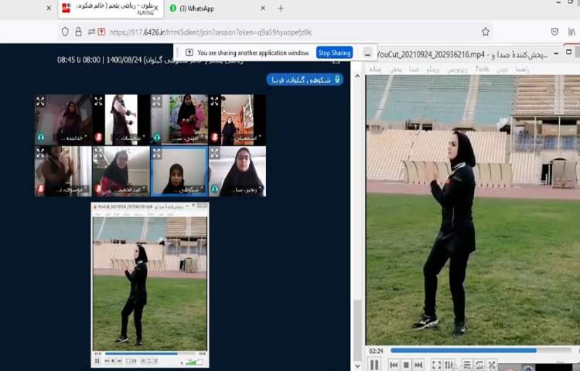Select the highlighted presenter webcam tile
The width and height of the screenshot is (580, 371).
pyautogui.click(x=179, y=172)
